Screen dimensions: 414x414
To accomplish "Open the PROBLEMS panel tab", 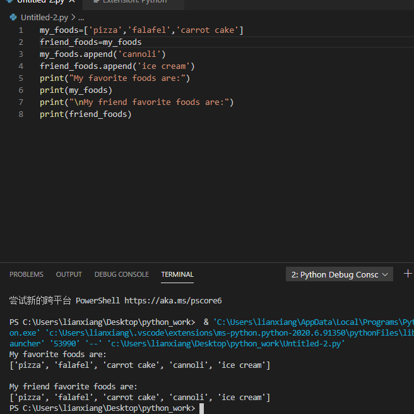I will click(x=27, y=274).
